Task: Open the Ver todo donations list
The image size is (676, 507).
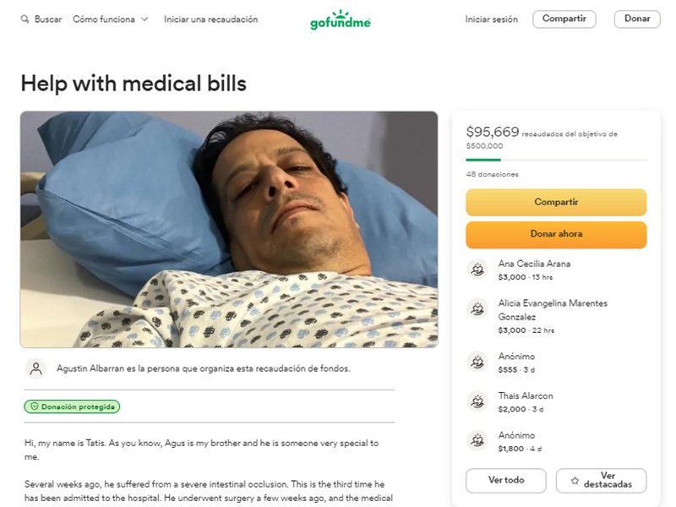Action: [x=506, y=481]
